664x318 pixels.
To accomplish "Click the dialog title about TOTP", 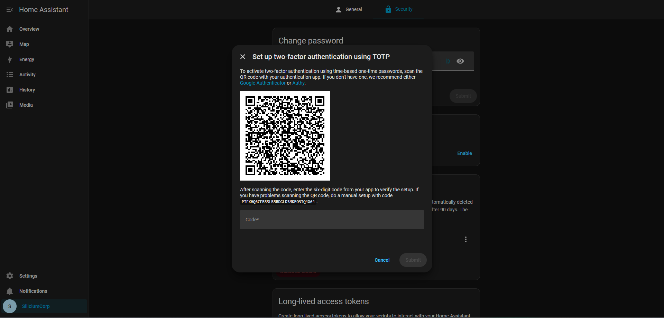I will pos(321,57).
